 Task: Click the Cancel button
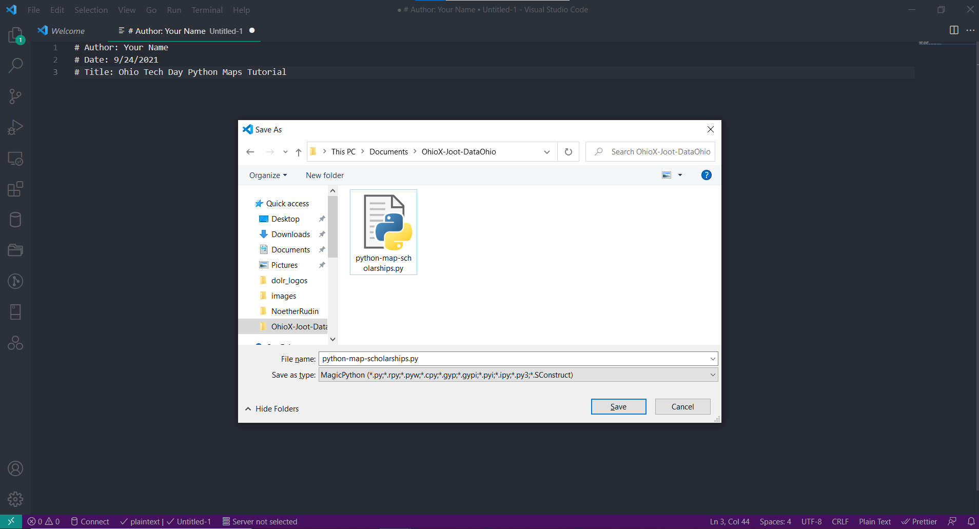(x=682, y=407)
